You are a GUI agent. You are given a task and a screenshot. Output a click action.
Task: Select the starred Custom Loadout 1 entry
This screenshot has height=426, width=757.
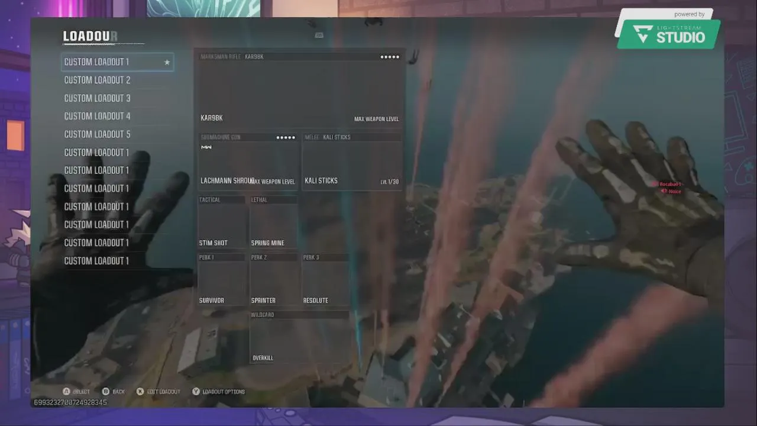[117, 62]
